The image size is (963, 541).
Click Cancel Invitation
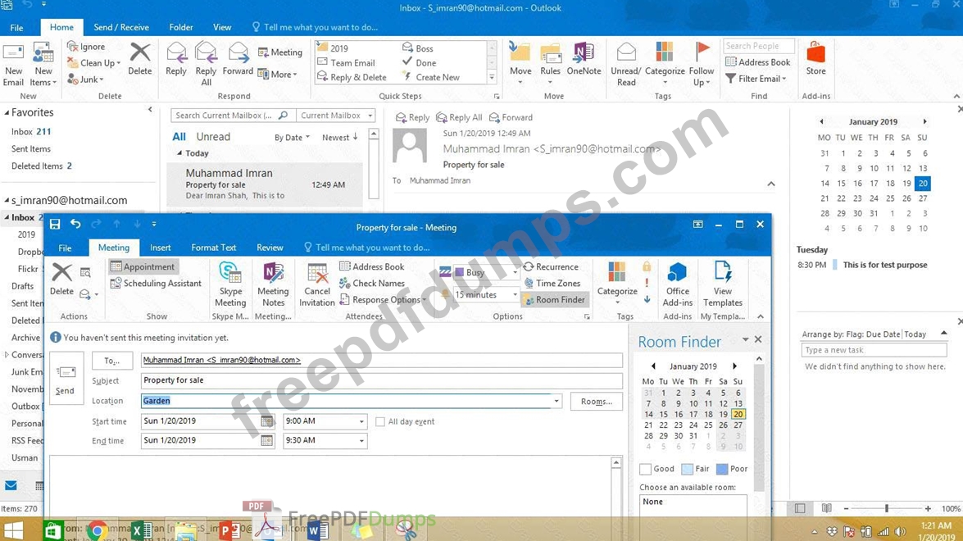point(317,284)
